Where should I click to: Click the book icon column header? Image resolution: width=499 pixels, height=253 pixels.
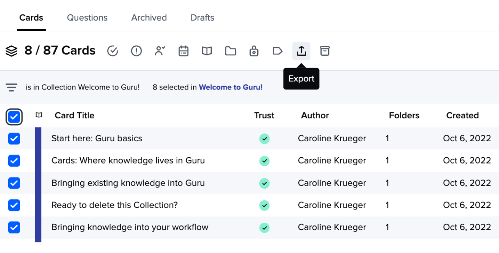coord(39,115)
